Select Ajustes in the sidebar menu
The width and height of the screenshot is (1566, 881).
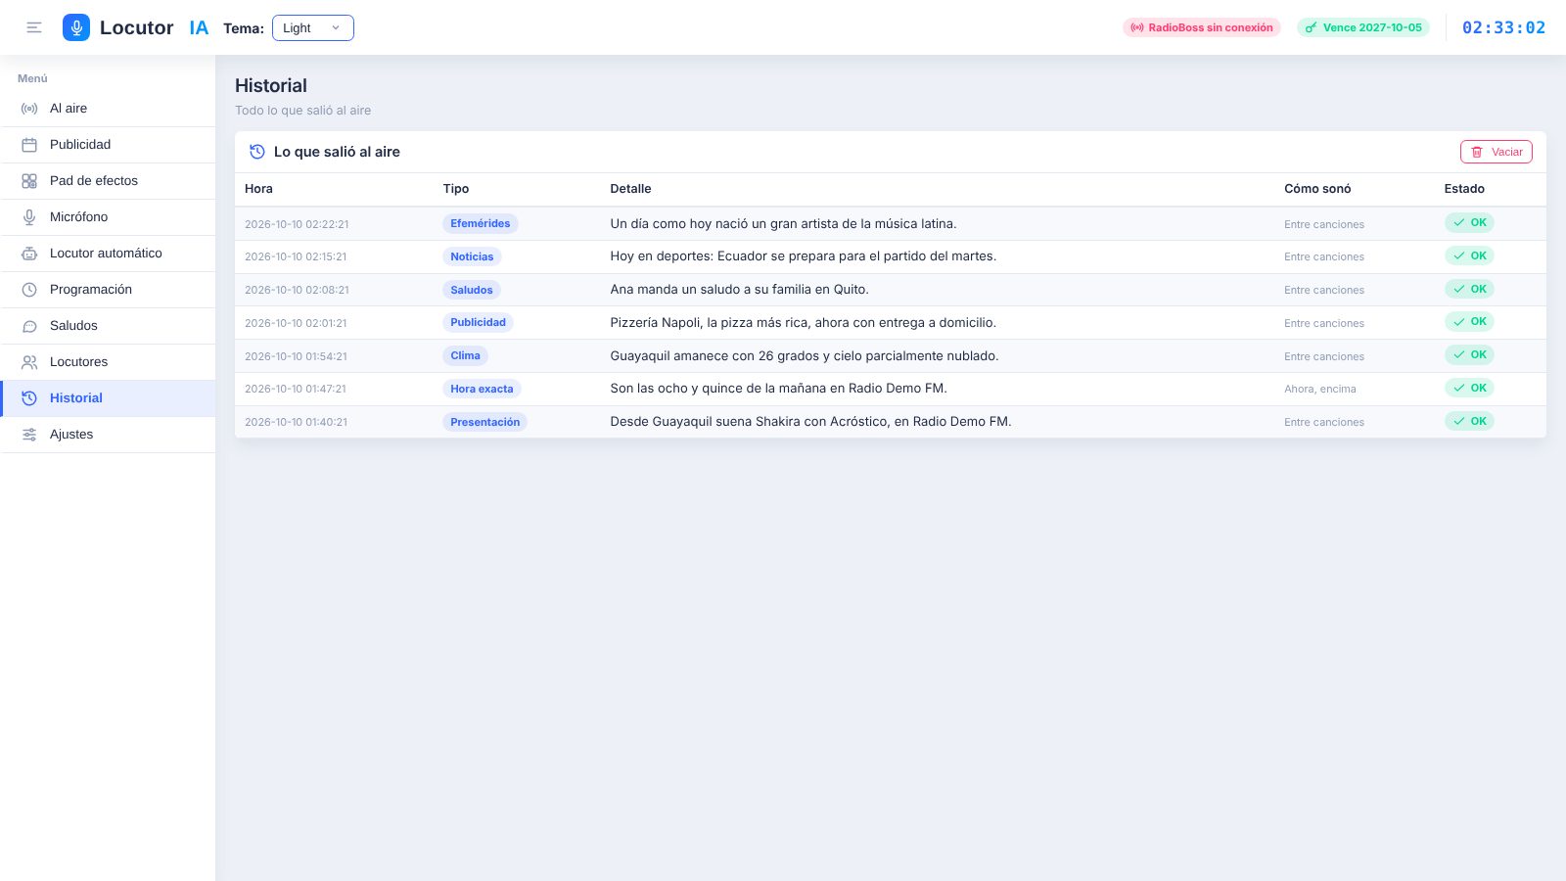tap(108, 435)
